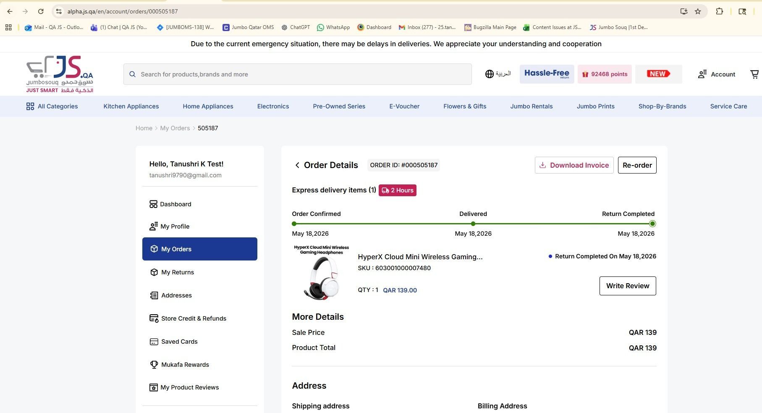762x413 pixels.
Task: Open the Flowers & Gifts category
Action: (465, 106)
